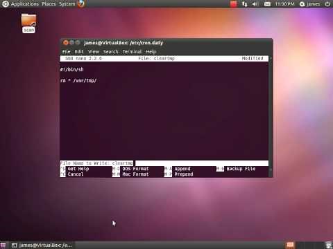Close the terminal window

click(66, 42)
